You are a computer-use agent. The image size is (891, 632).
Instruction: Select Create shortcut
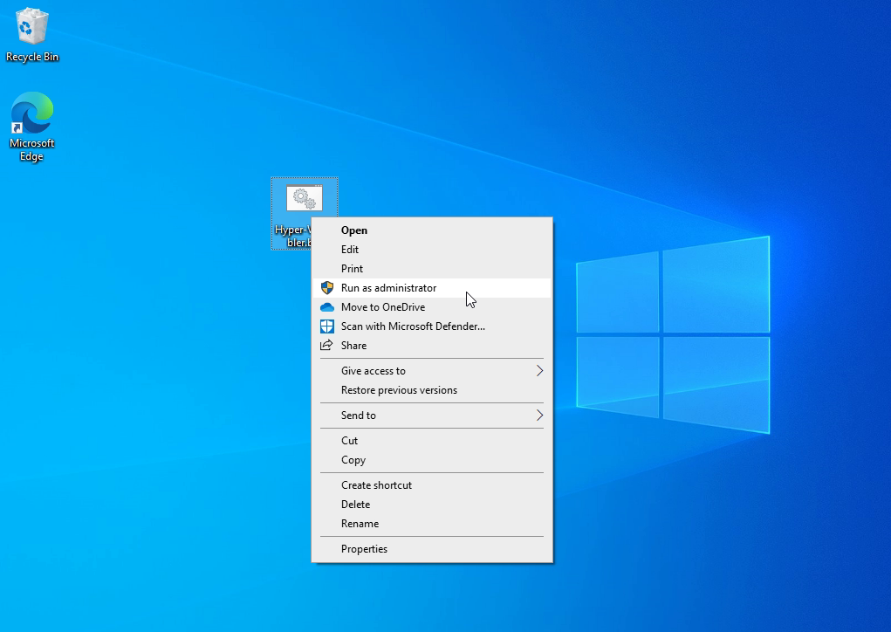click(432, 484)
